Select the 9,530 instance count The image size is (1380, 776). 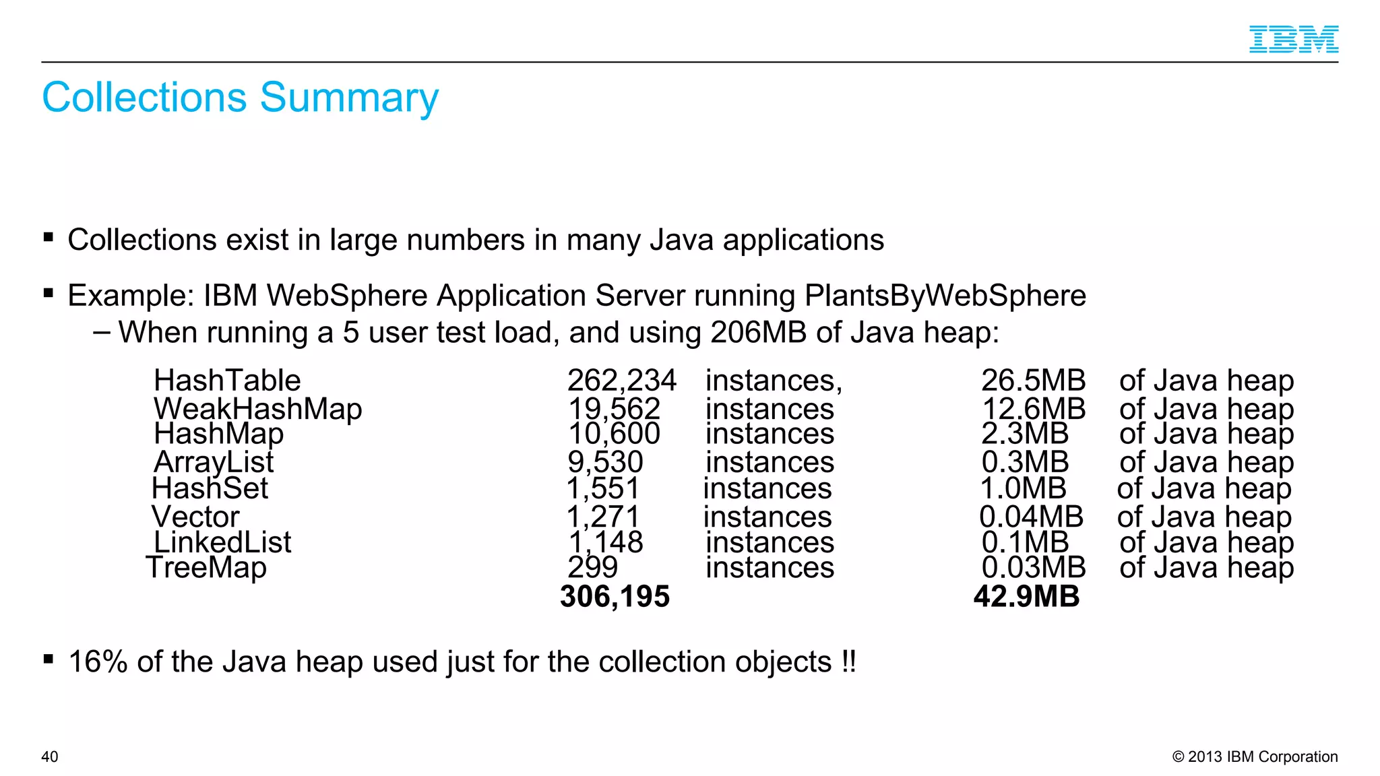pos(605,463)
